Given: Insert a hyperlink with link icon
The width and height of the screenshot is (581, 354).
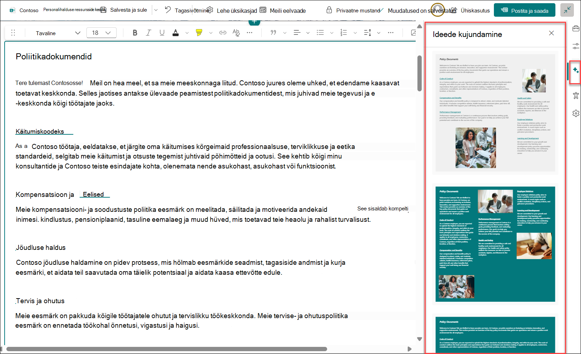Looking at the screenshot, I should [x=223, y=33].
